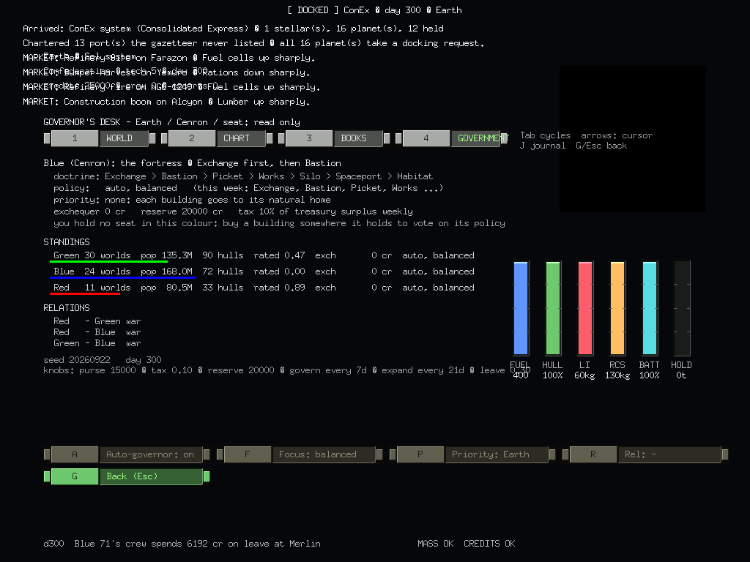Click the Tab cycles hint text
The image size is (750, 562).
(546, 135)
